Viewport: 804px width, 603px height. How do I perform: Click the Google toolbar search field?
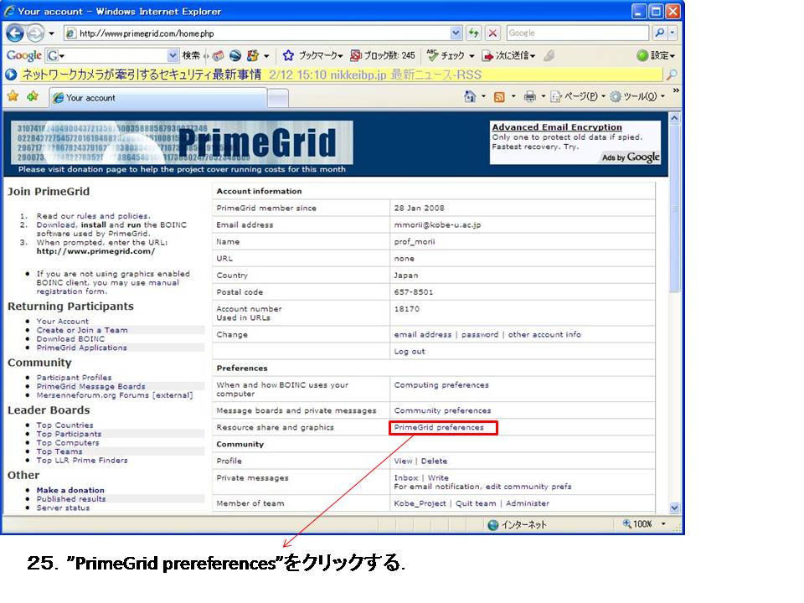click(x=111, y=55)
